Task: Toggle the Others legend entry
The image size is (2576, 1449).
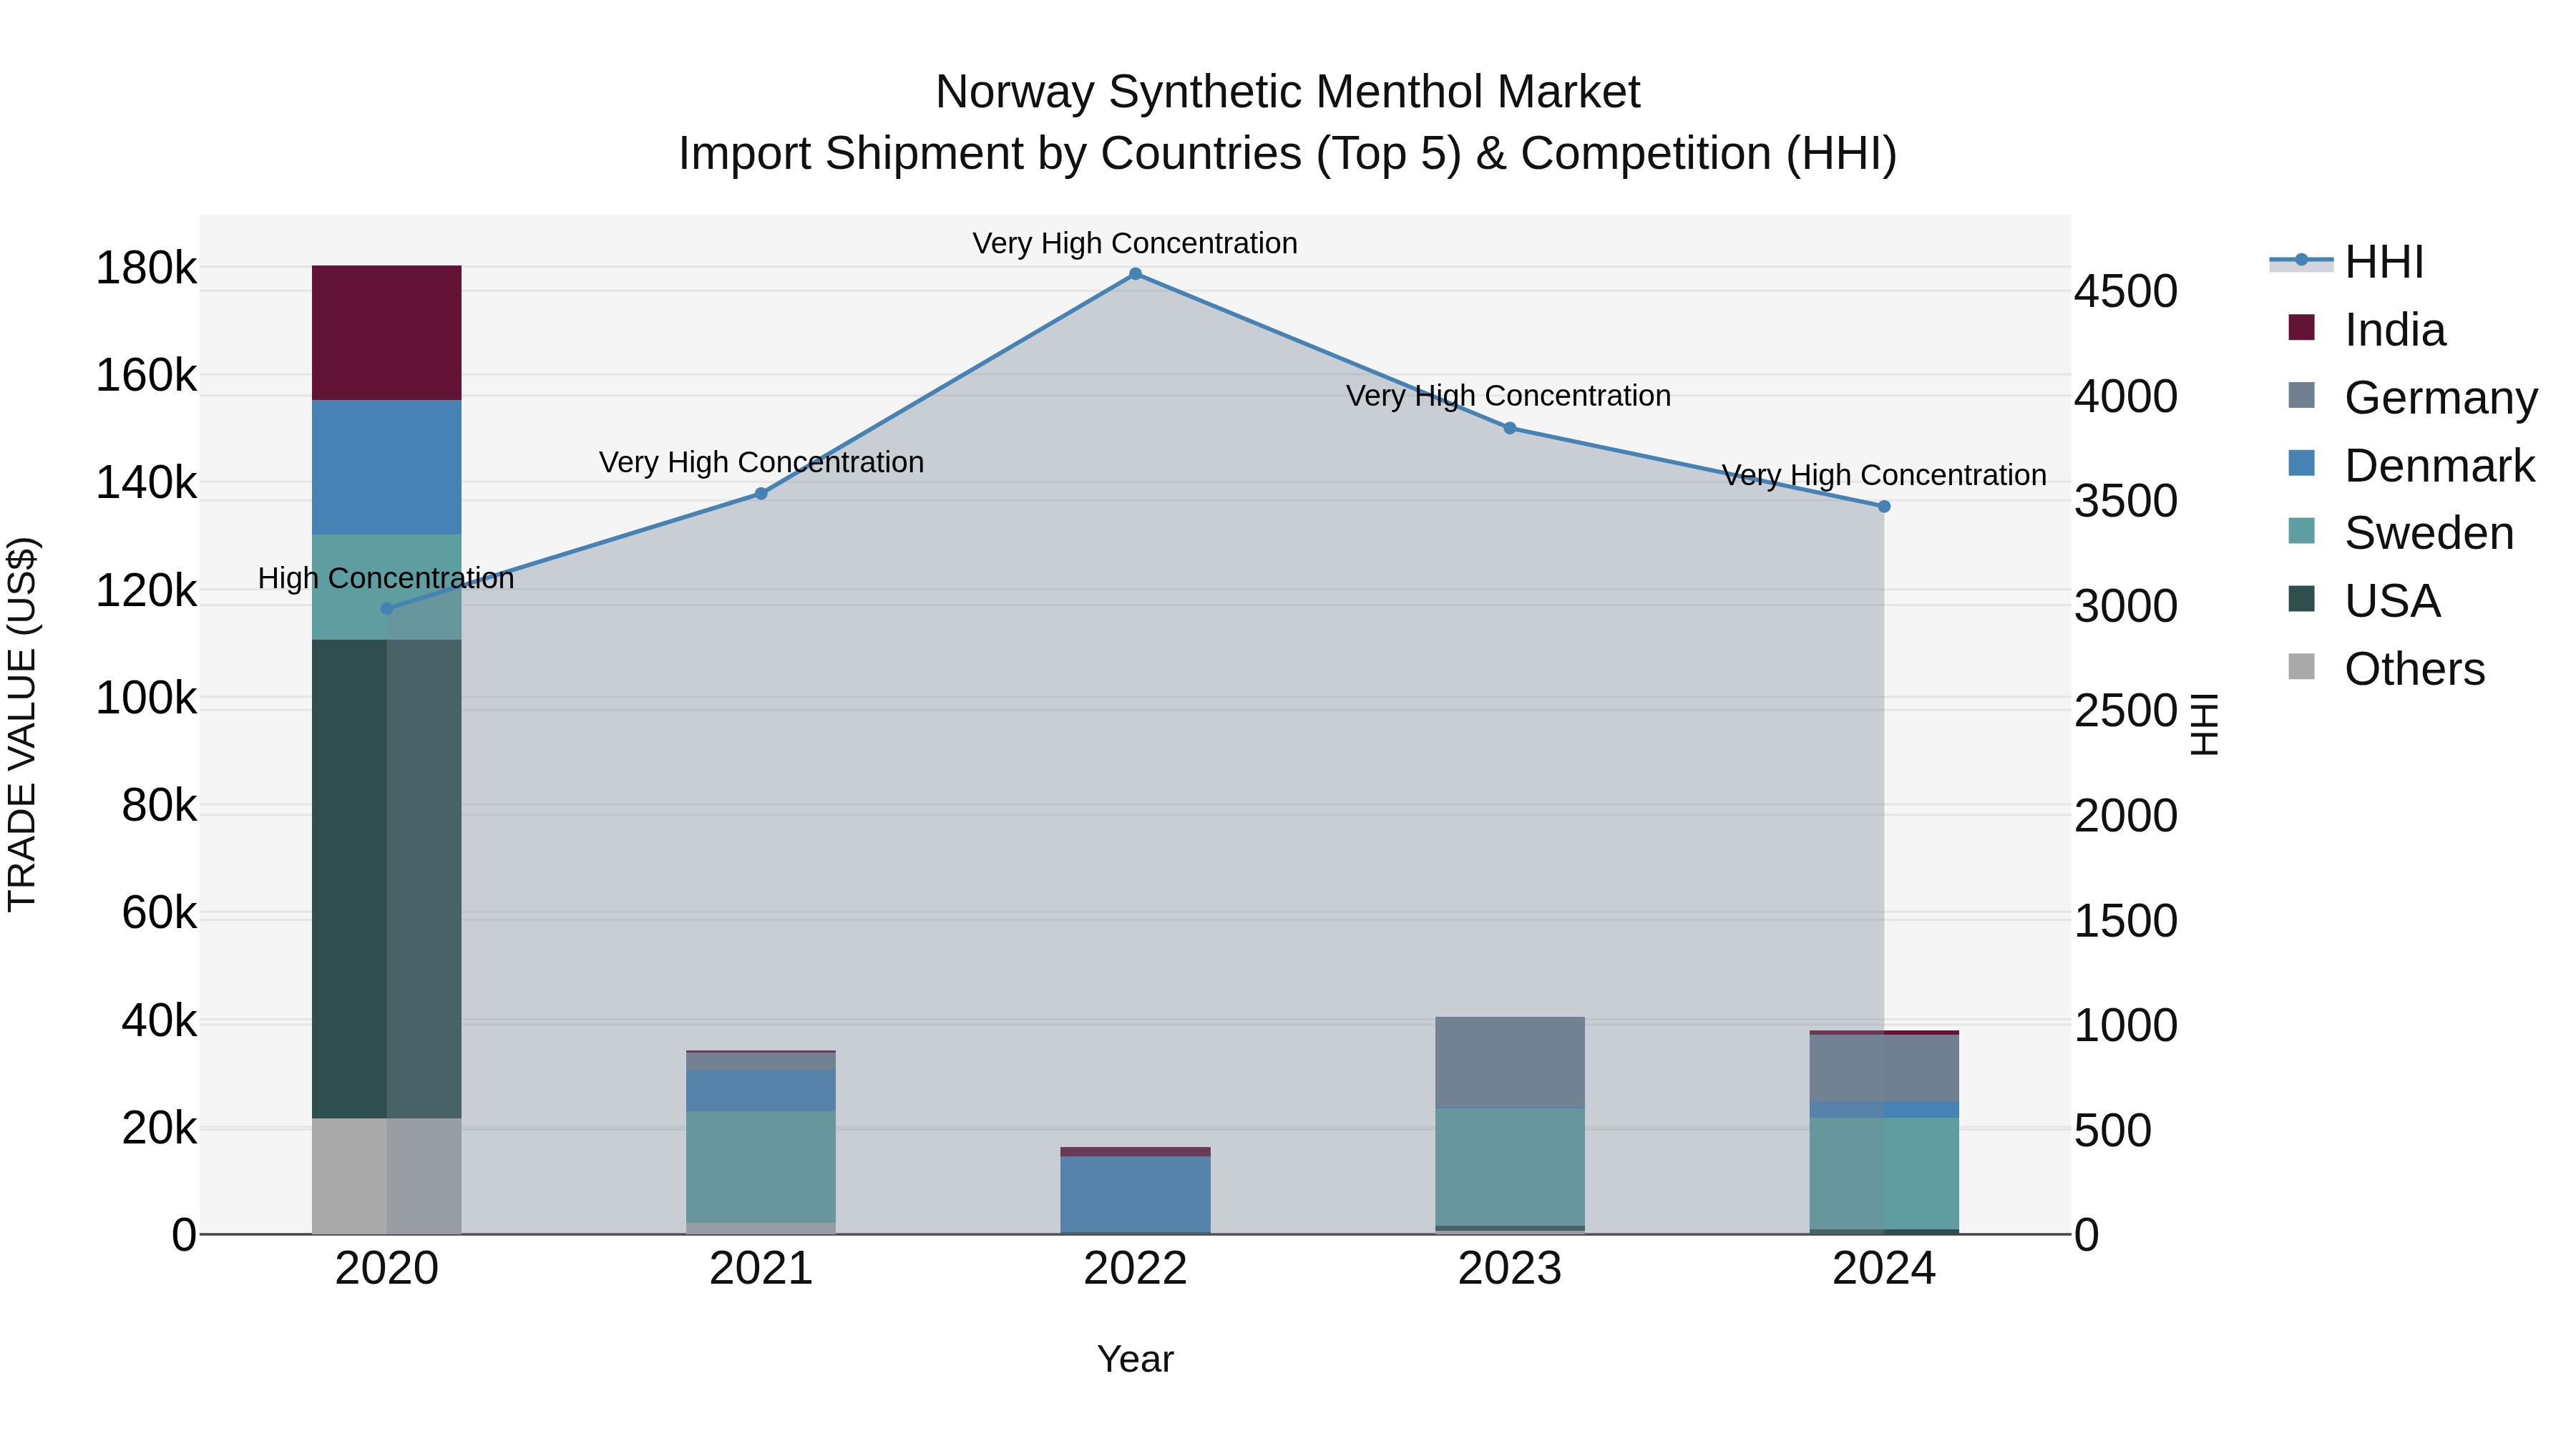Action: click(x=2386, y=668)
